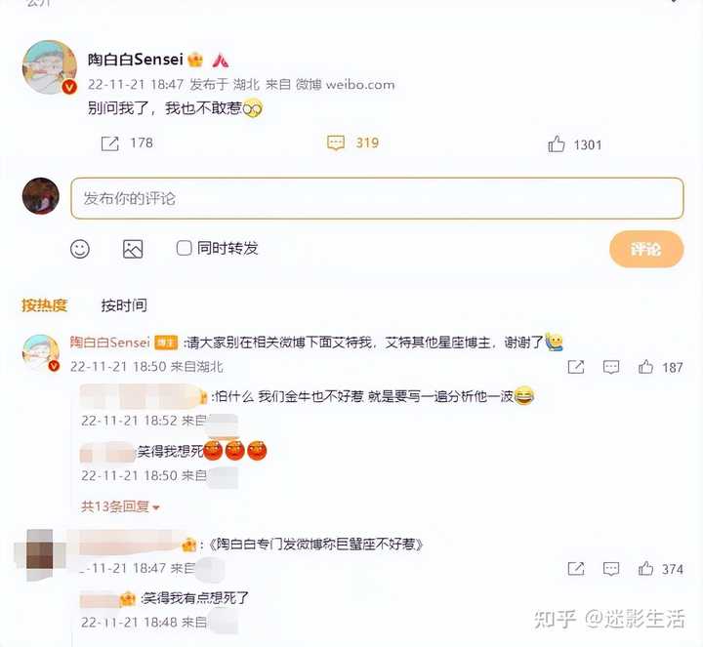Open 陶白白Sensei profile name at top
The image size is (703, 647).
pos(136,60)
